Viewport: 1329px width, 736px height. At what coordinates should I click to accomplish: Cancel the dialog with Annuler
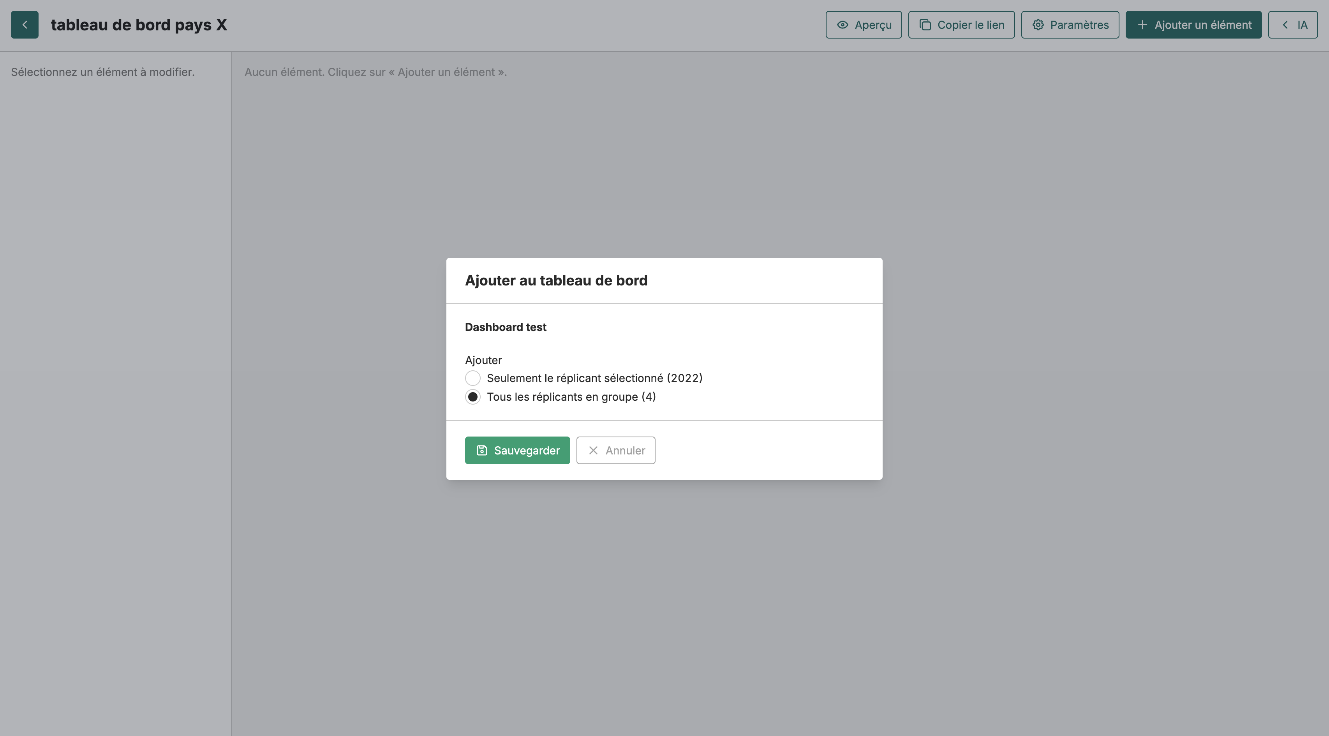coord(615,450)
